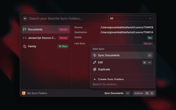Click the Javascript code brackets icon
The width and height of the screenshot is (176, 110).
(25, 38)
